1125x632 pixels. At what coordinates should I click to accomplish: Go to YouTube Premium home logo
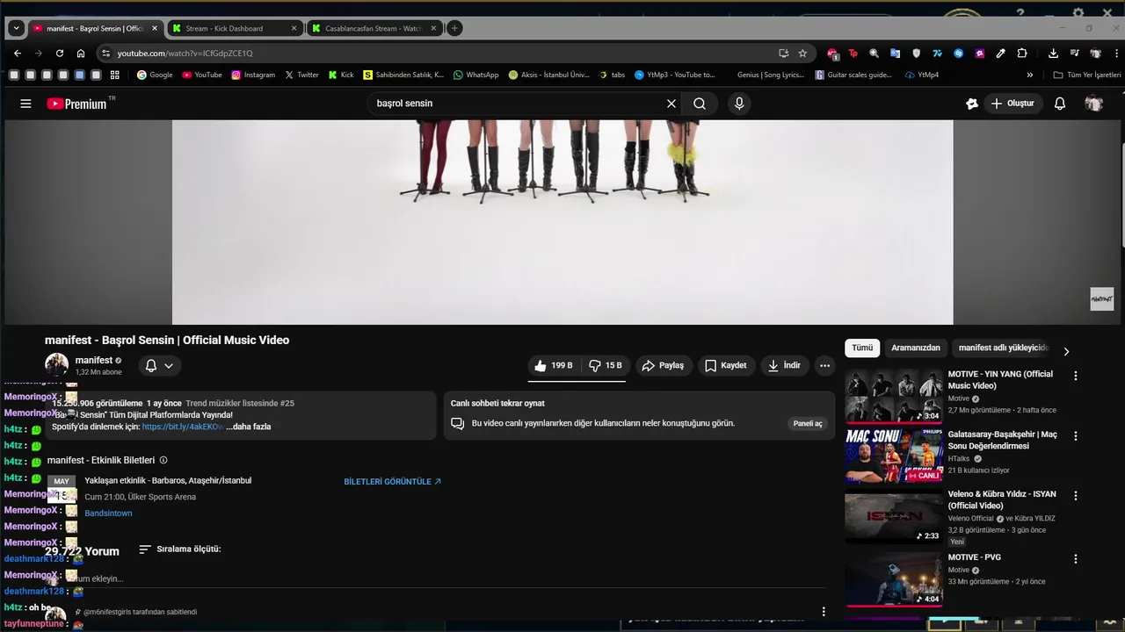tap(76, 104)
